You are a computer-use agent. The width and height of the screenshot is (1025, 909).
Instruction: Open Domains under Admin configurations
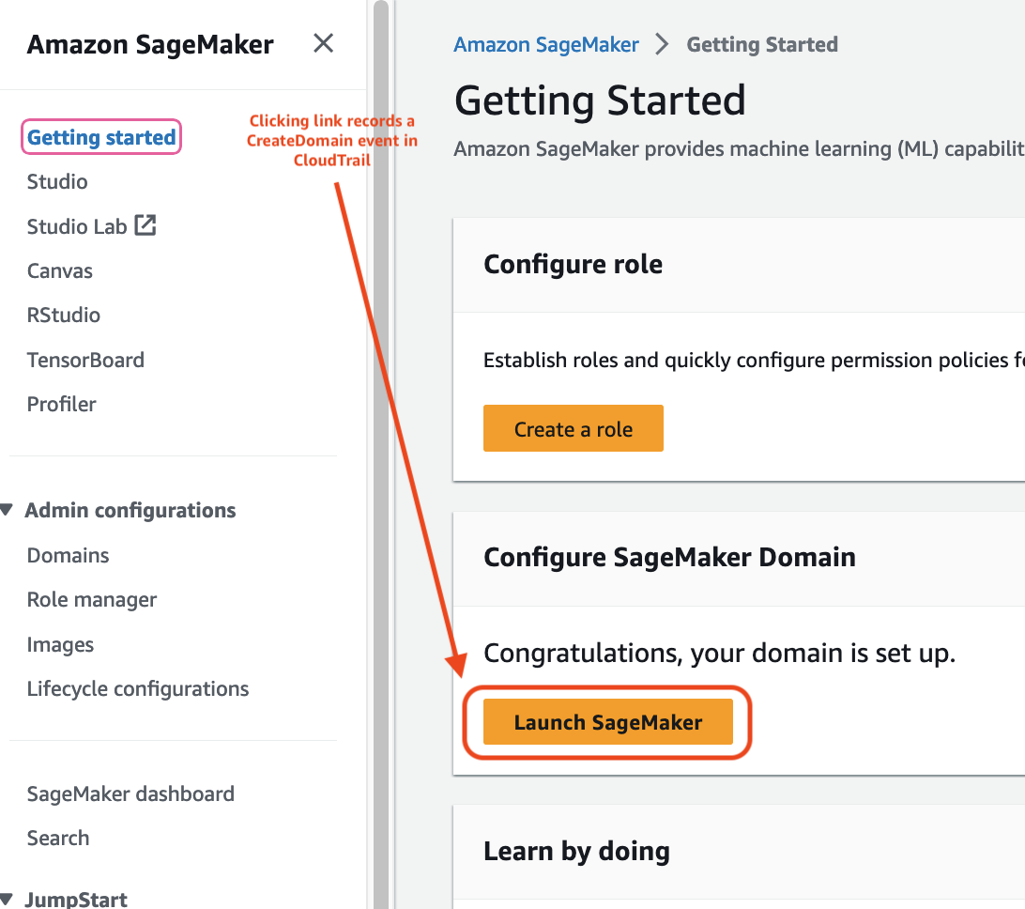click(x=68, y=555)
